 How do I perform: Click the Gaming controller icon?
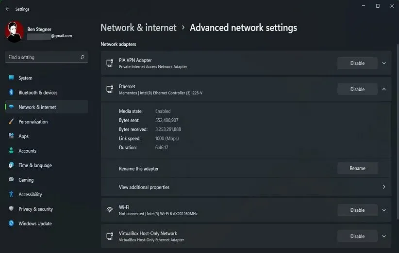(x=11, y=180)
